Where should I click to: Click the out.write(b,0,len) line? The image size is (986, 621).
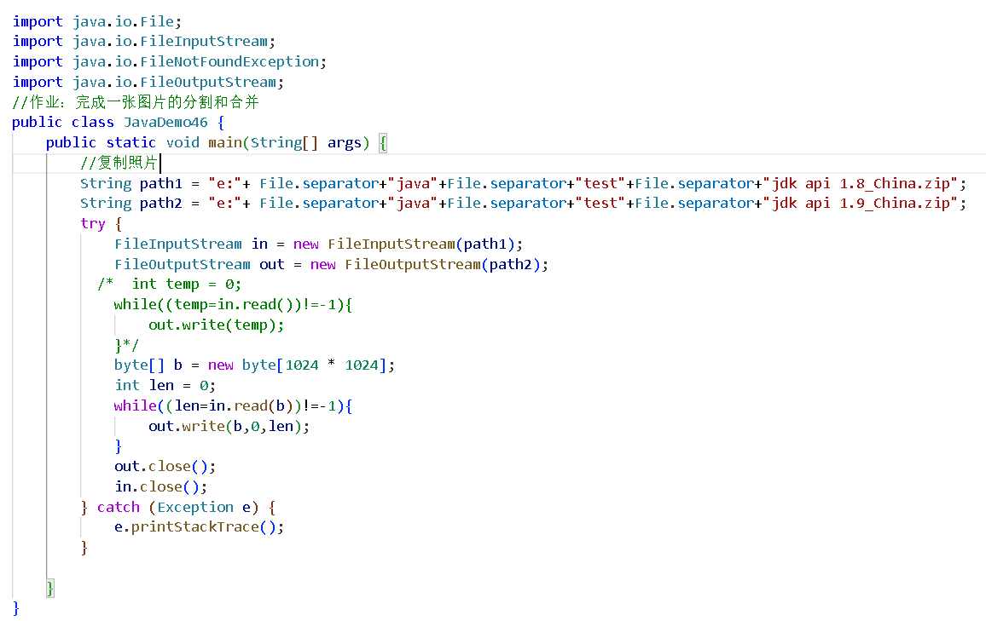tap(229, 426)
